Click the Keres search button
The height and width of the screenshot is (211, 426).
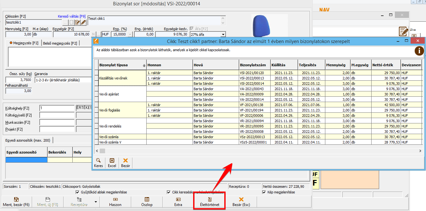tap(98, 162)
